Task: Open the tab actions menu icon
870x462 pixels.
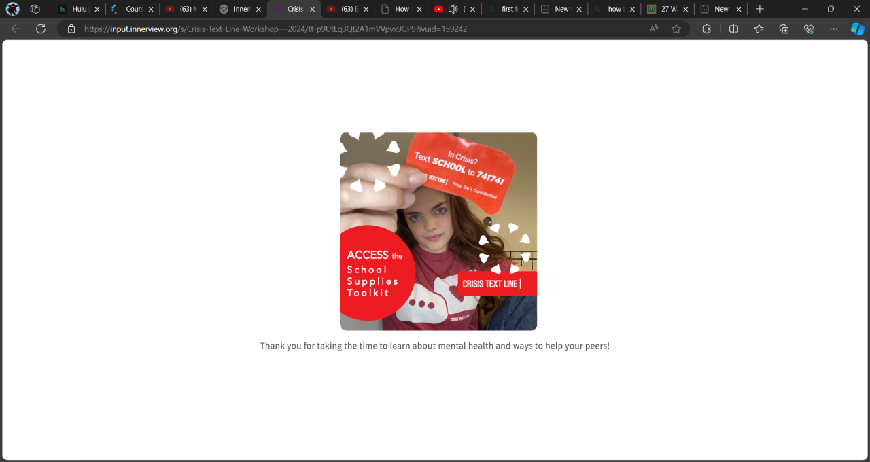Action: [x=35, y=10]
